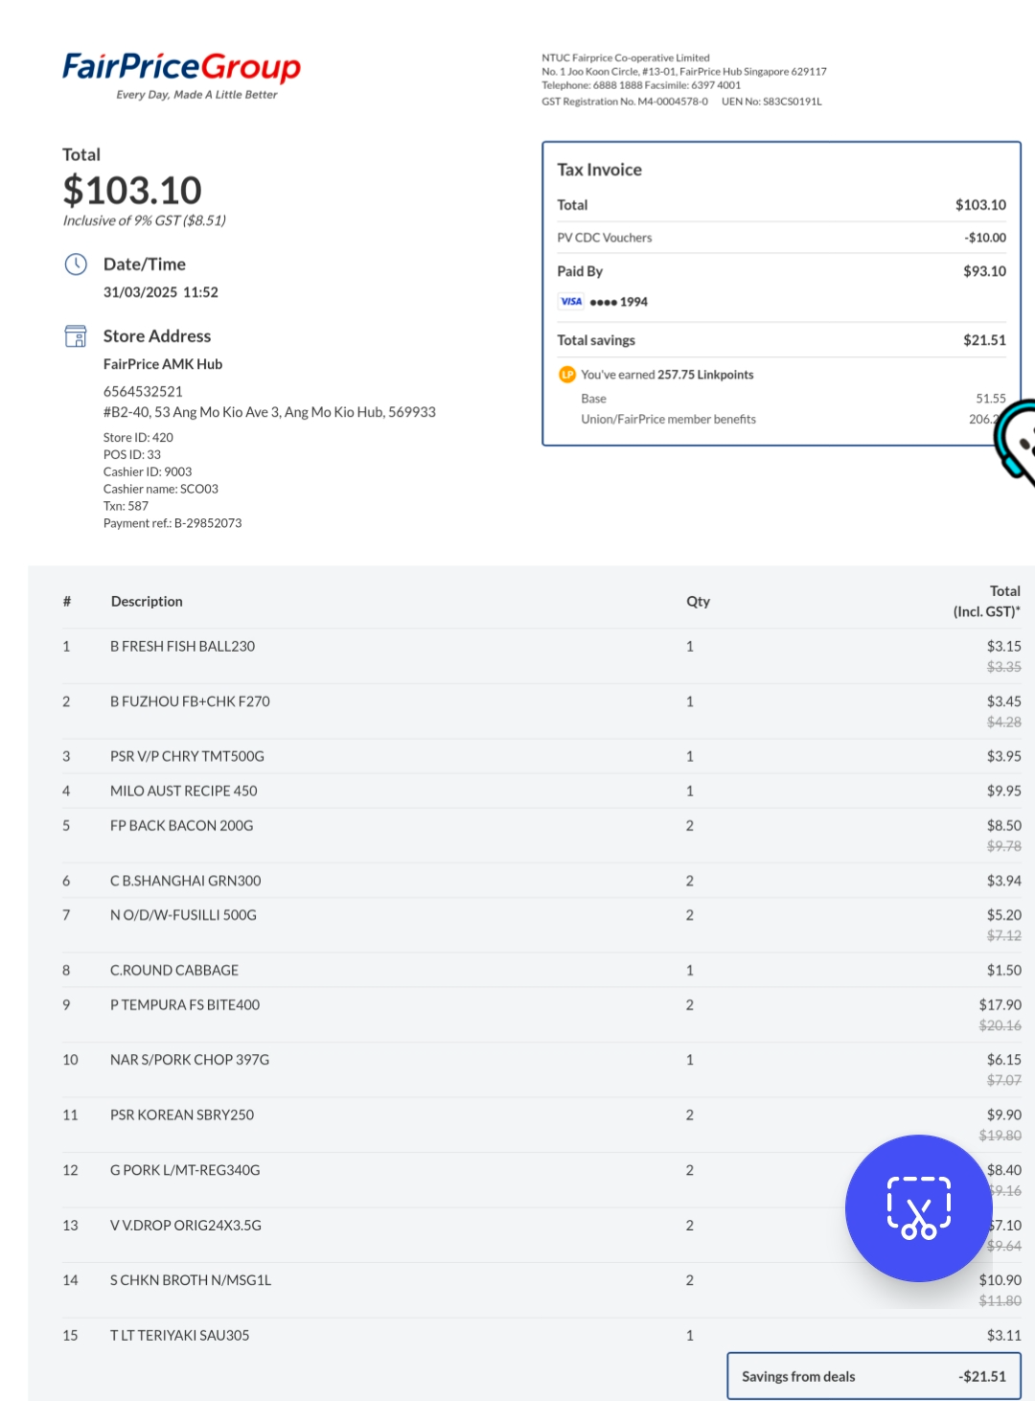Click Payment ref. B-29852073
This screenshot has height=1401, width=1035.
pos(172,523)
